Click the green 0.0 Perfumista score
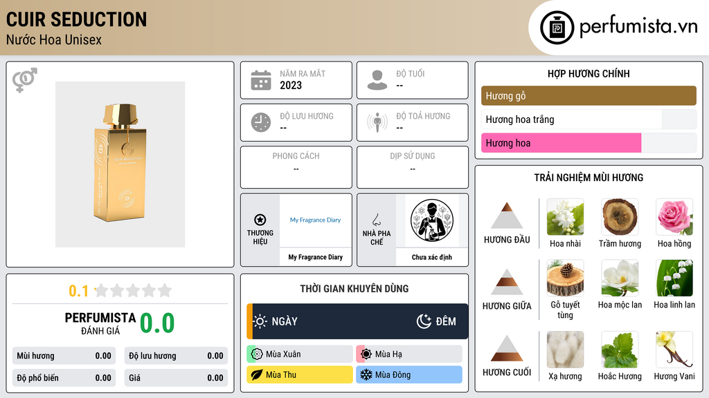The image size is (709, 398). tap(157, 323)
